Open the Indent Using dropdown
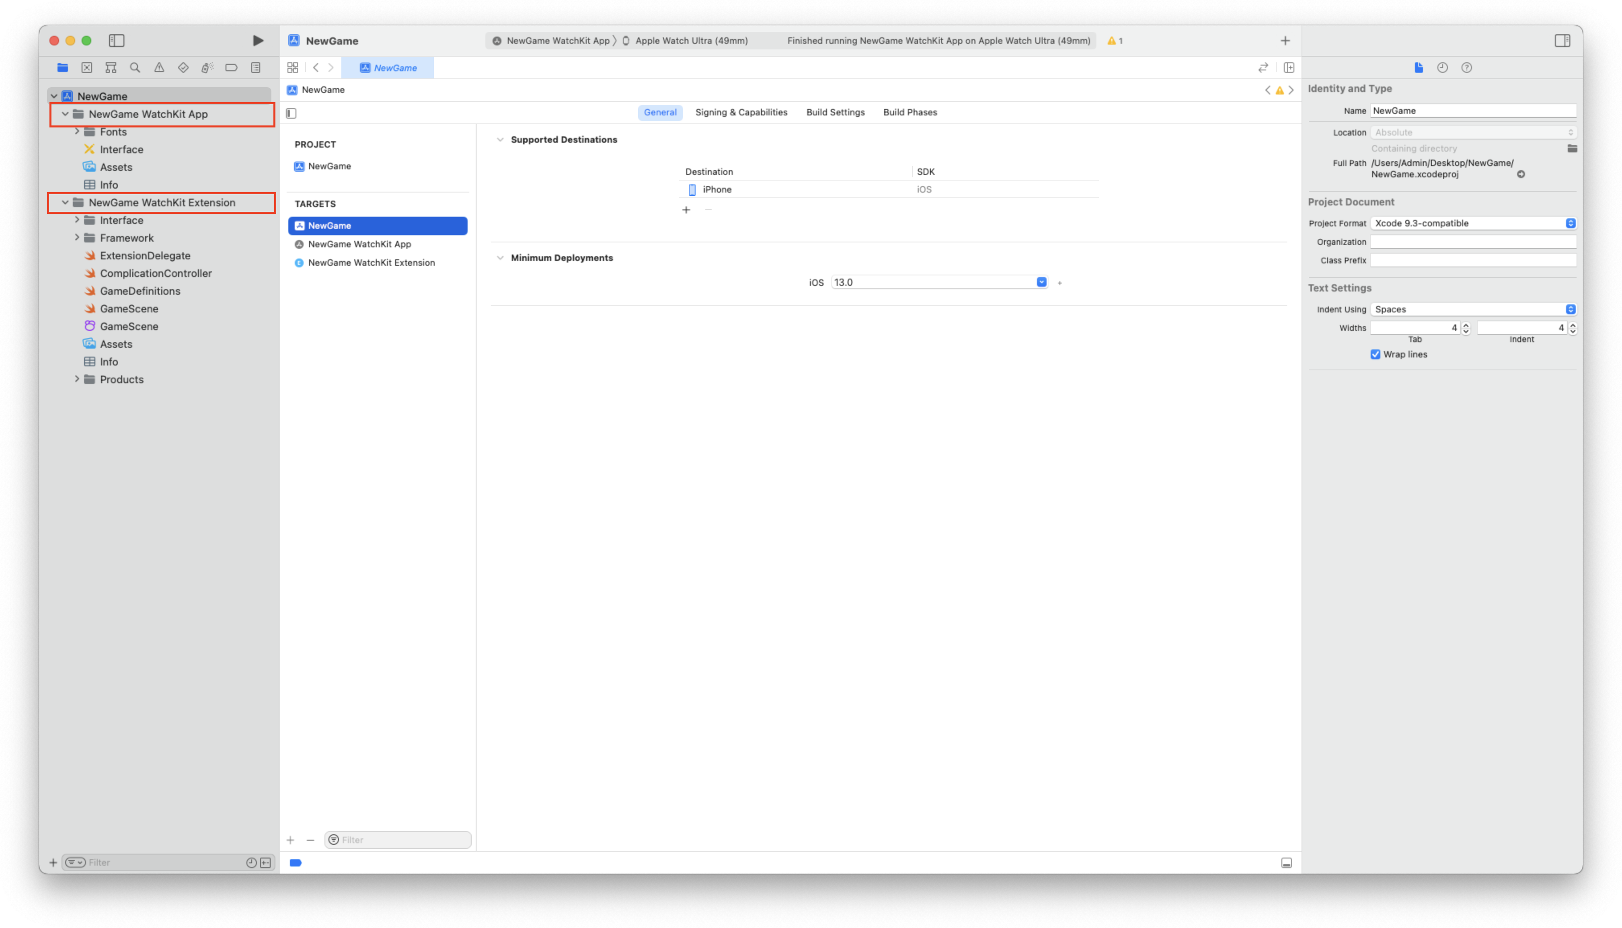The height and width of the screenshot is (928, 1622). (1473, 309)
